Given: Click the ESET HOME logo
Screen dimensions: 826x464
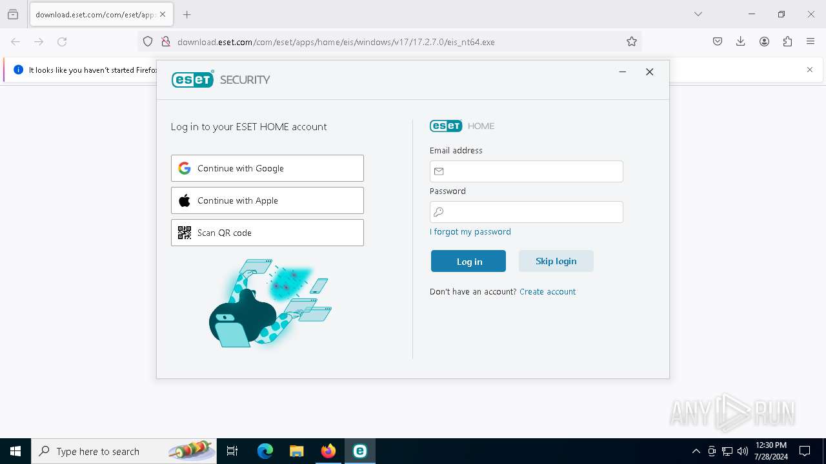Looking at the screenshot, I should pos(462,126).
